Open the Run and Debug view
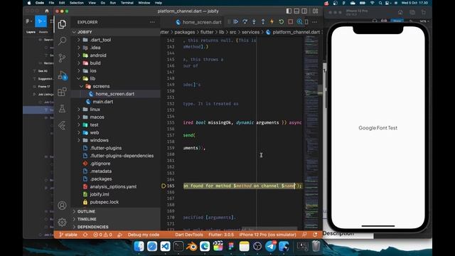 [62, 75]
